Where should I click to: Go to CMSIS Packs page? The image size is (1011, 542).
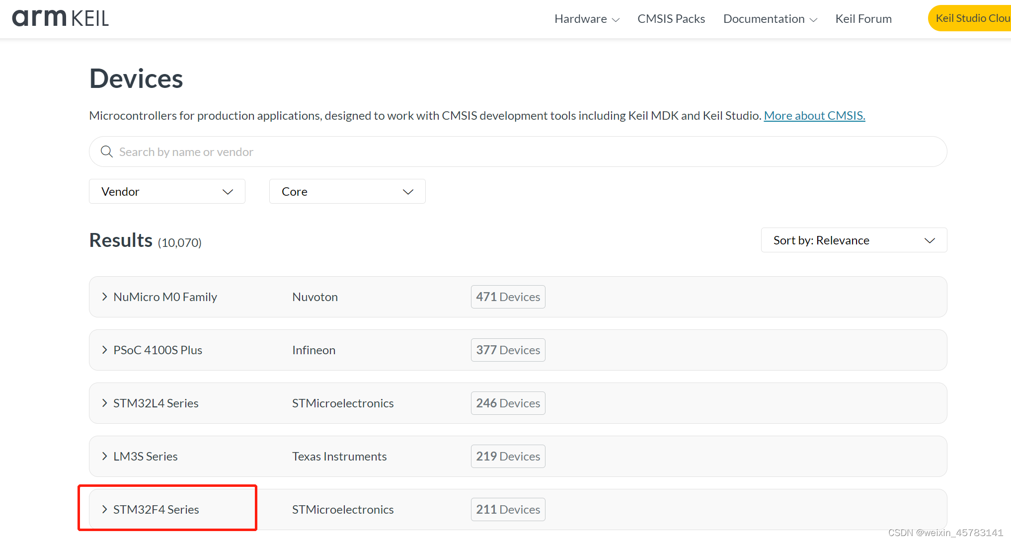click(671, 19)
